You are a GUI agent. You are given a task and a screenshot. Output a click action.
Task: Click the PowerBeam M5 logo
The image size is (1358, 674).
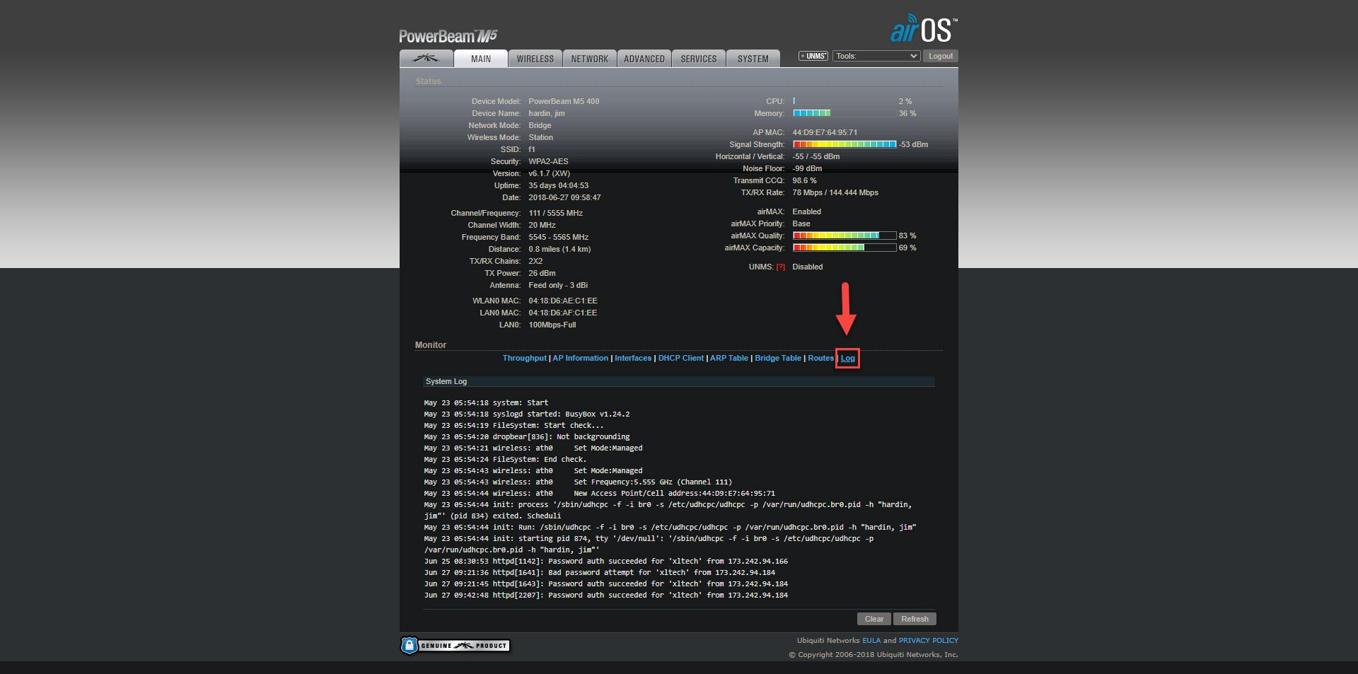pyautogui.click(x=448, y=36)
